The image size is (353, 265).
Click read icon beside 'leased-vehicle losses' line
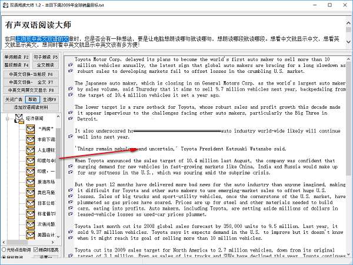coord(71,214)
